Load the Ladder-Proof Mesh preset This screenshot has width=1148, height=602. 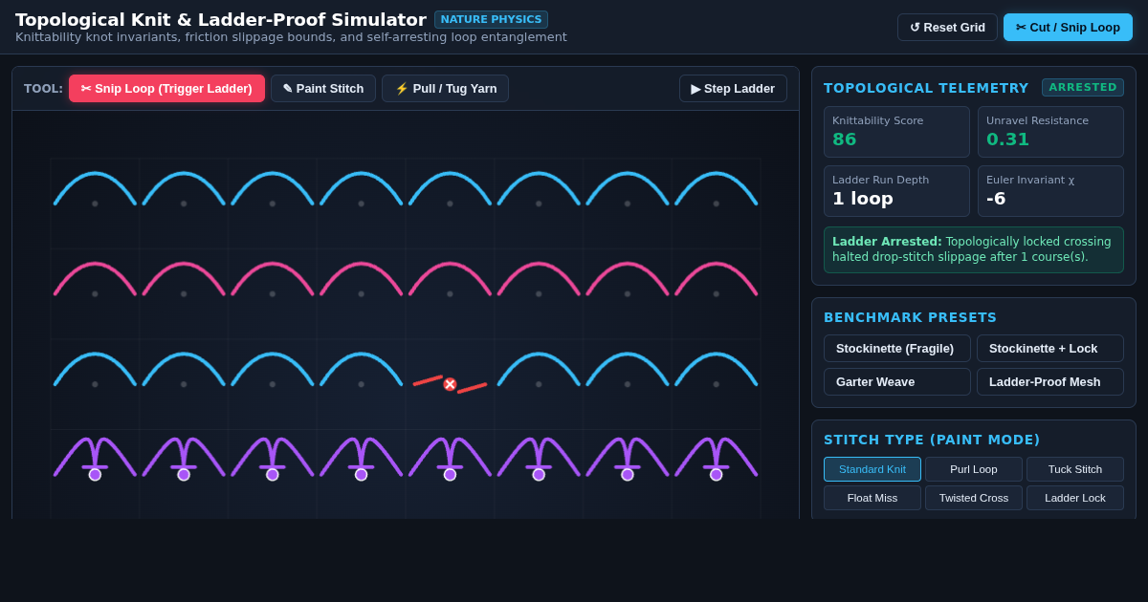click(1049, 381)
